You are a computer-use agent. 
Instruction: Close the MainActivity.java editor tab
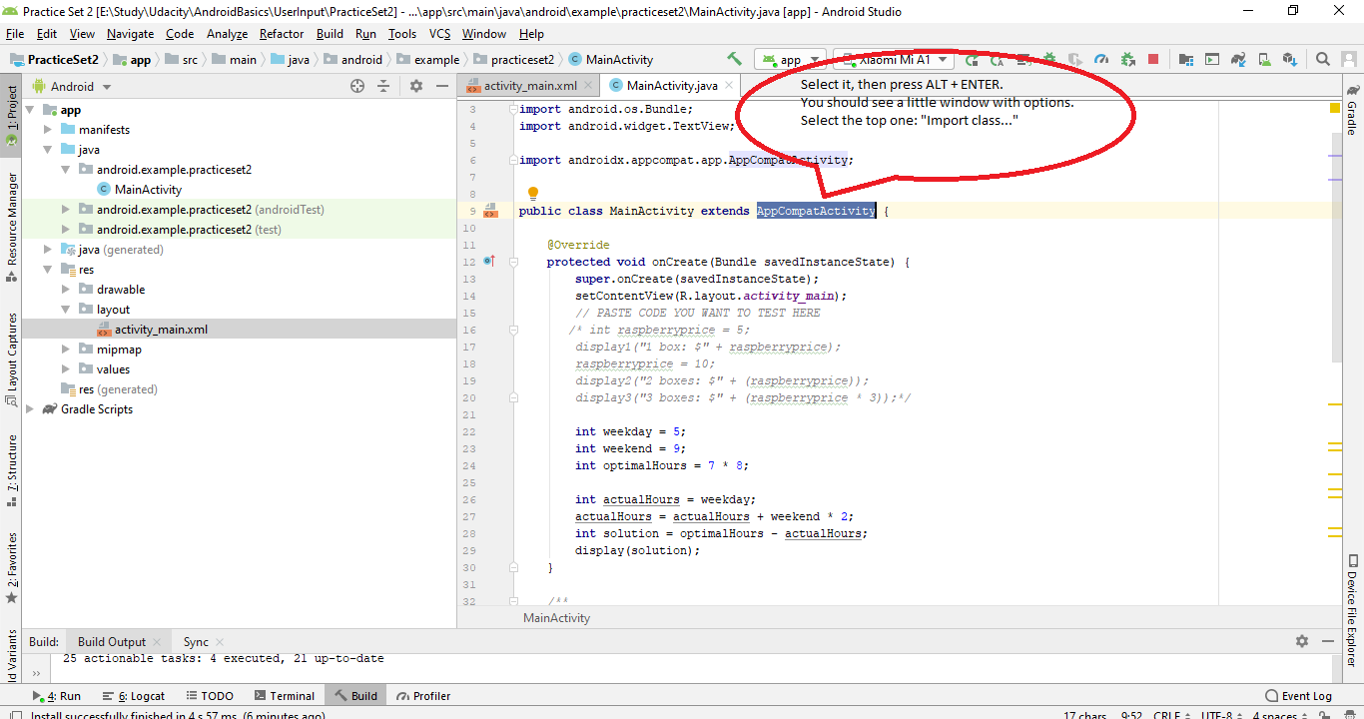click(x=729, y=86)
